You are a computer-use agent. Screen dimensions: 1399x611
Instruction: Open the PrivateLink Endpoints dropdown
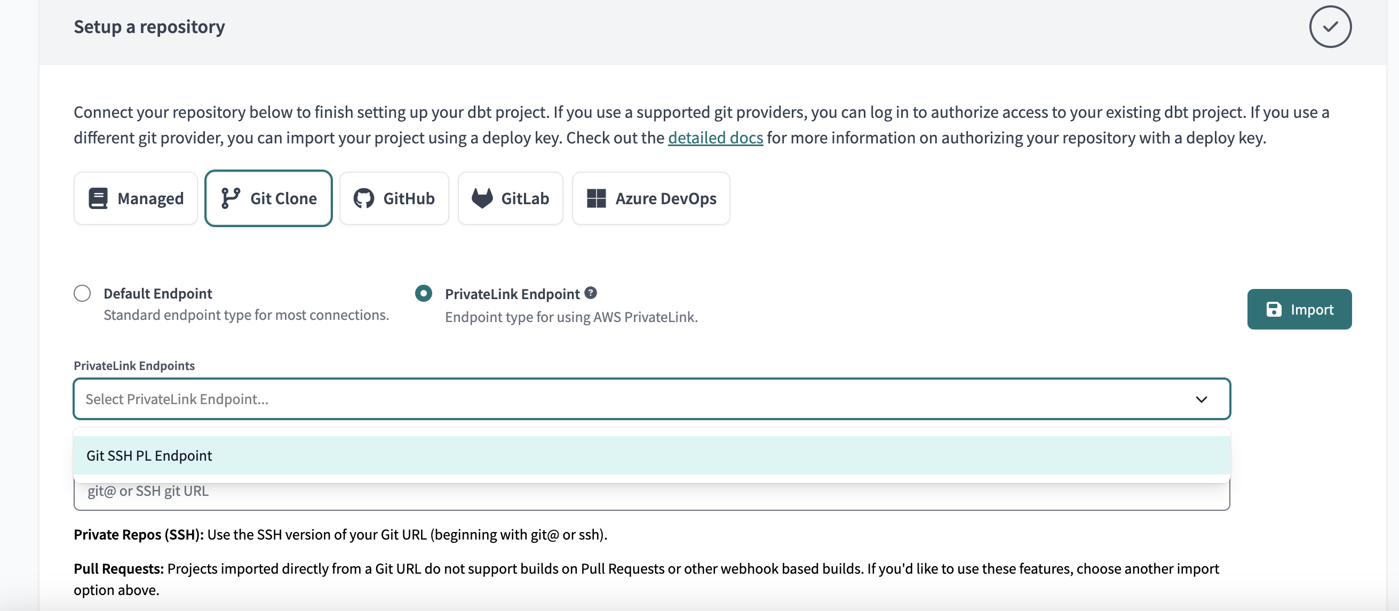tap(651, 399)
